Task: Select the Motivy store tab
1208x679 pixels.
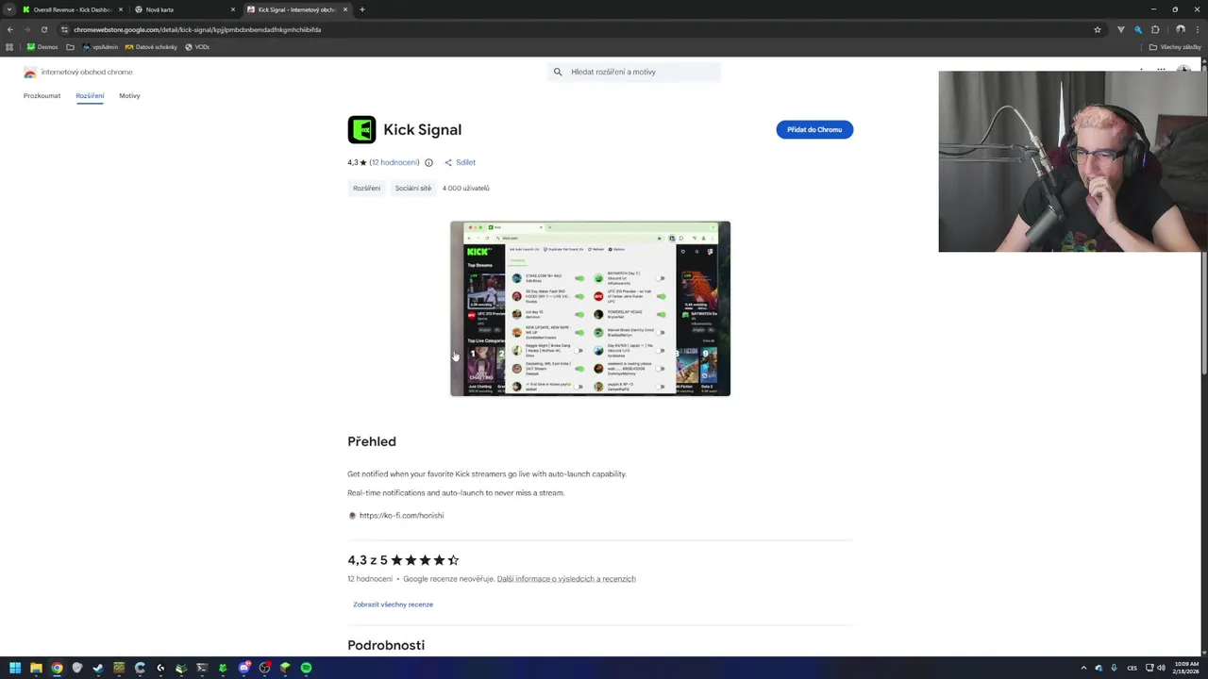Action: pos(129,95)
